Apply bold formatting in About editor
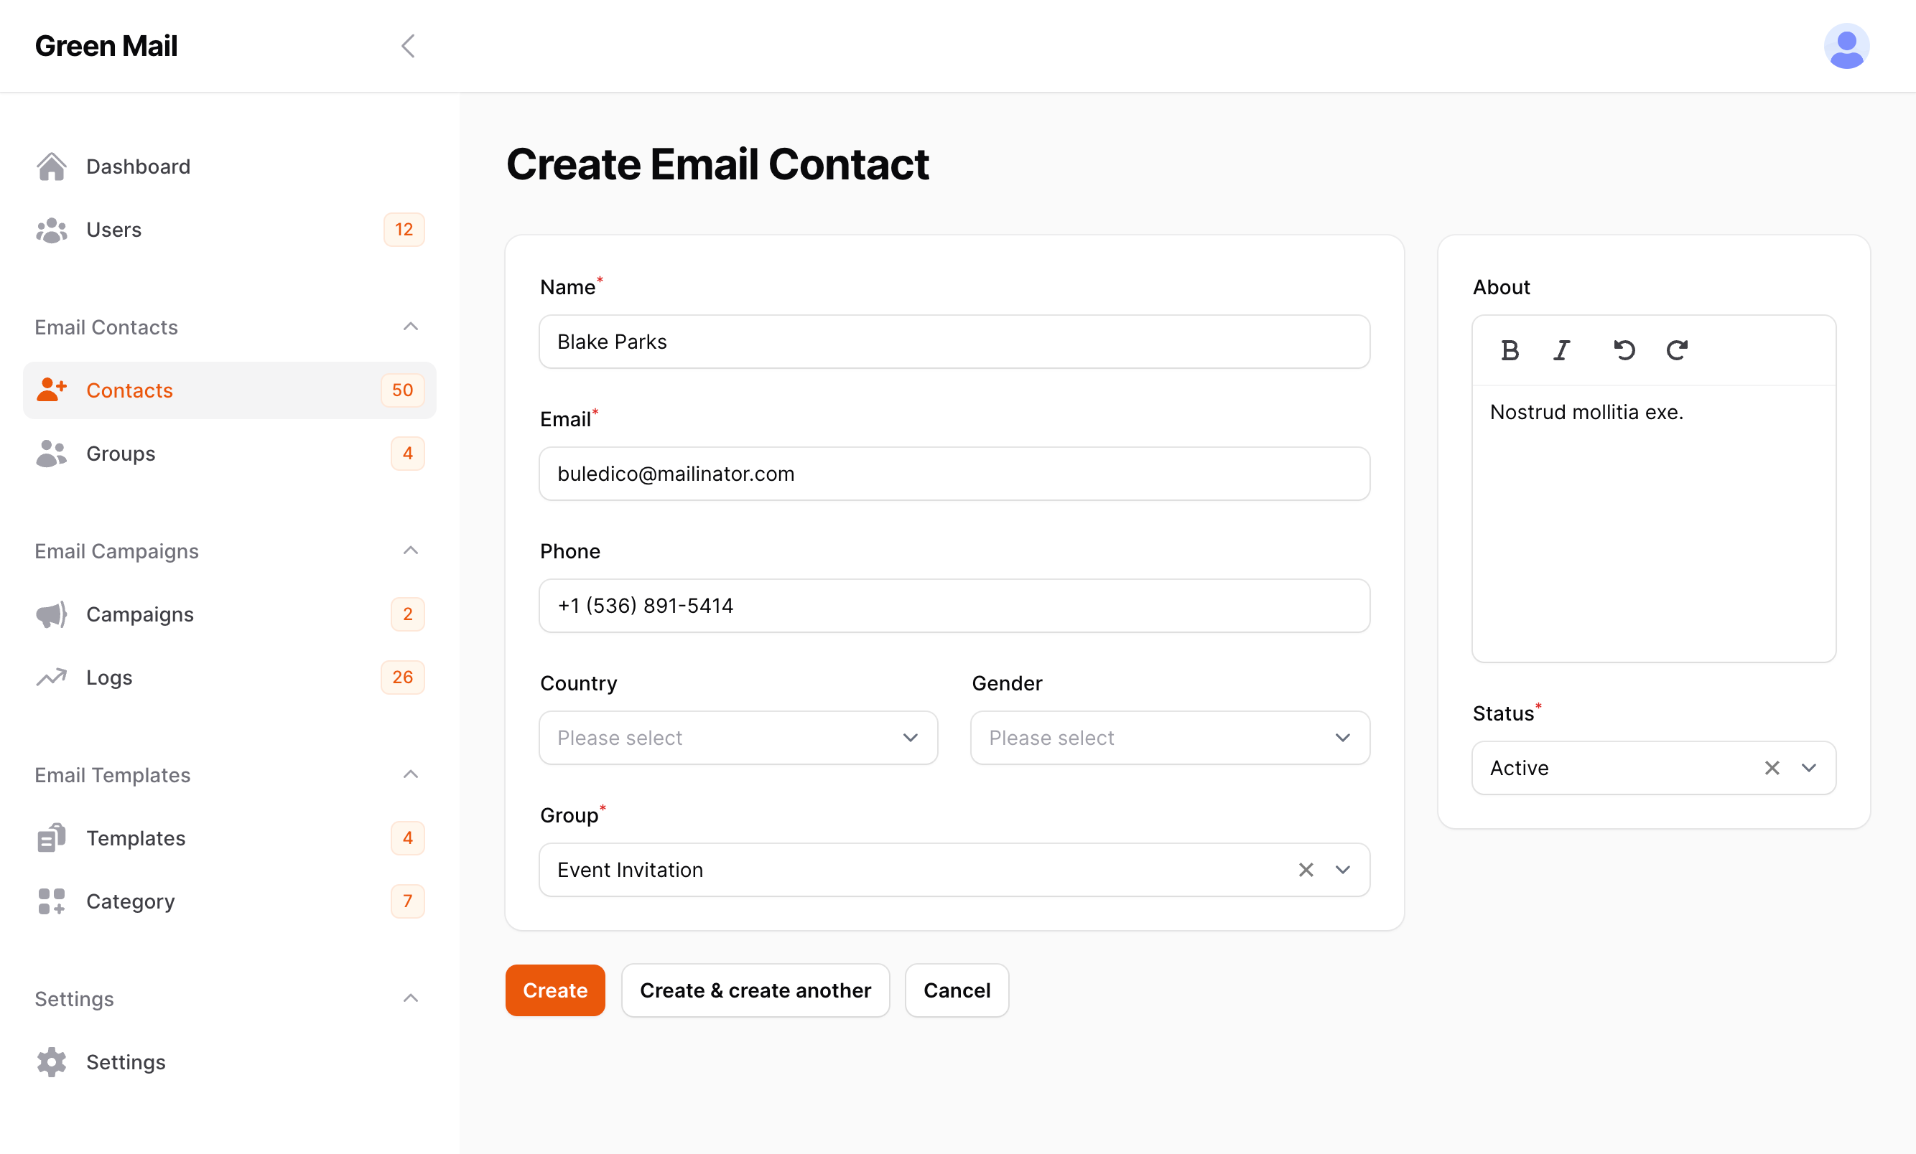 coord(1510,350)
